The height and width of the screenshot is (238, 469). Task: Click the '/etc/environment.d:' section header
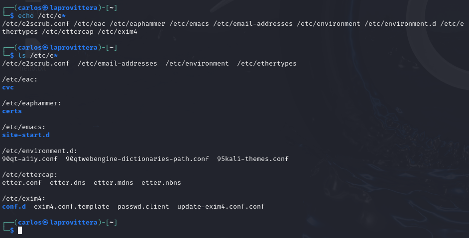pos(39,151)
